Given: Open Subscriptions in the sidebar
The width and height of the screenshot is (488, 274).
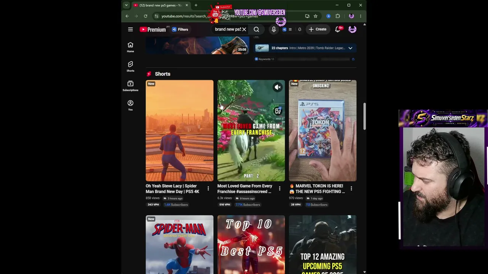Looking at the screenshot, I should click(x=130, y=86).
